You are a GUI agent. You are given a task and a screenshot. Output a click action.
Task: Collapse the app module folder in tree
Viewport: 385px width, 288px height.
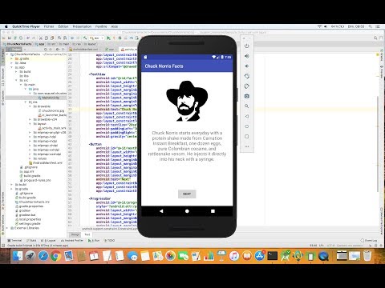coord(12,67)
